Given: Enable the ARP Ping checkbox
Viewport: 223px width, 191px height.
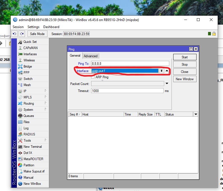Looking at the screenshot, I should (93, 77).
